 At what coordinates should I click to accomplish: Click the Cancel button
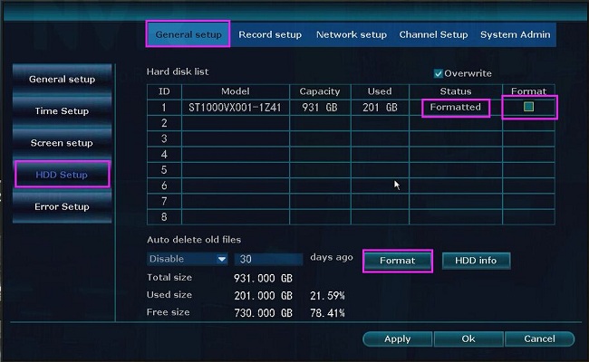(x=539, y=338)
